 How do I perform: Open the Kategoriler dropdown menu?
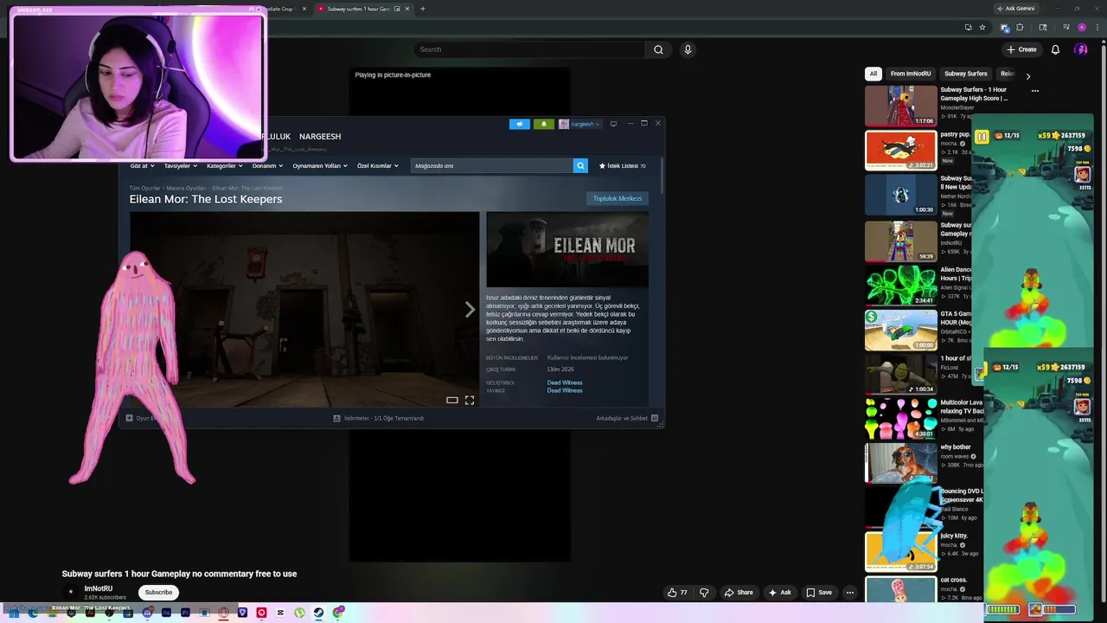225,165
